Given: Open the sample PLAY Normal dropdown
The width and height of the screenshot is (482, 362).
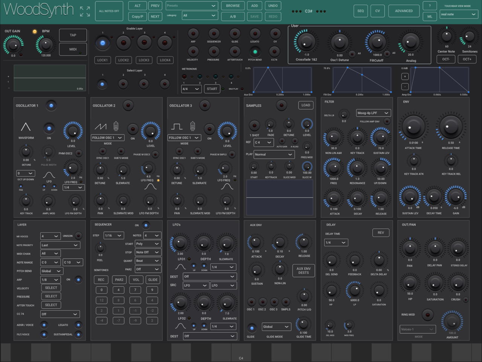Looking at the screenshot, I should 274,154.
